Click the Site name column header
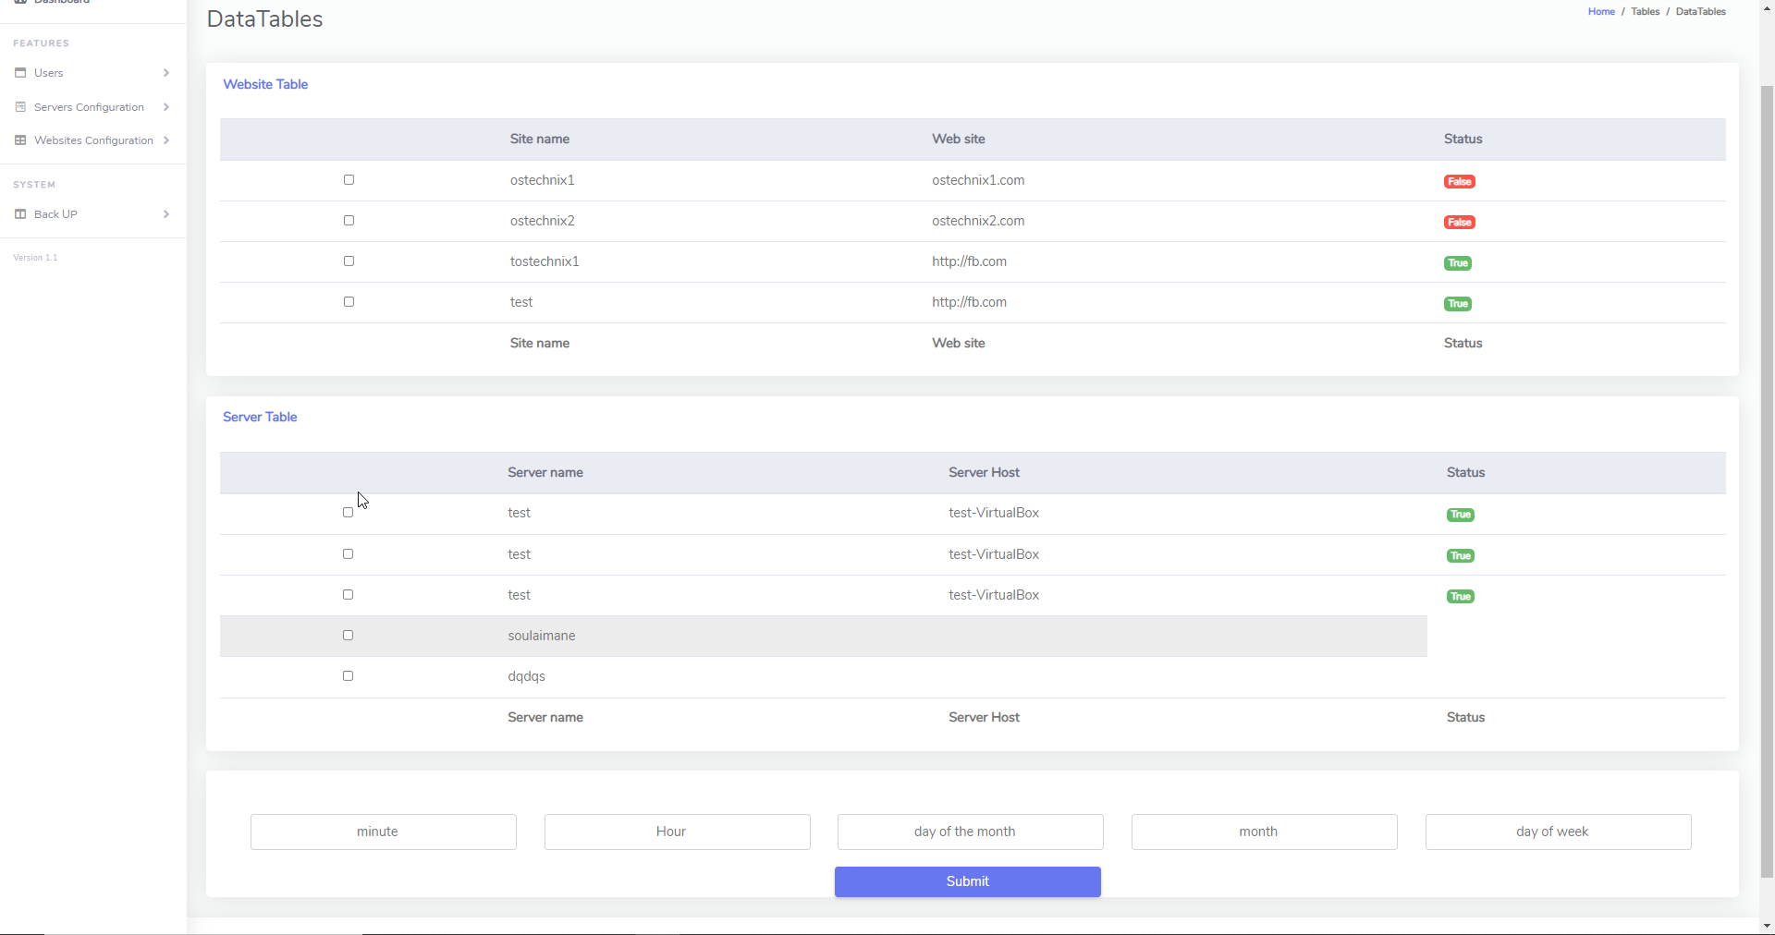Image resolution: width=1775 pixels, height=935 pixels. 540,139
